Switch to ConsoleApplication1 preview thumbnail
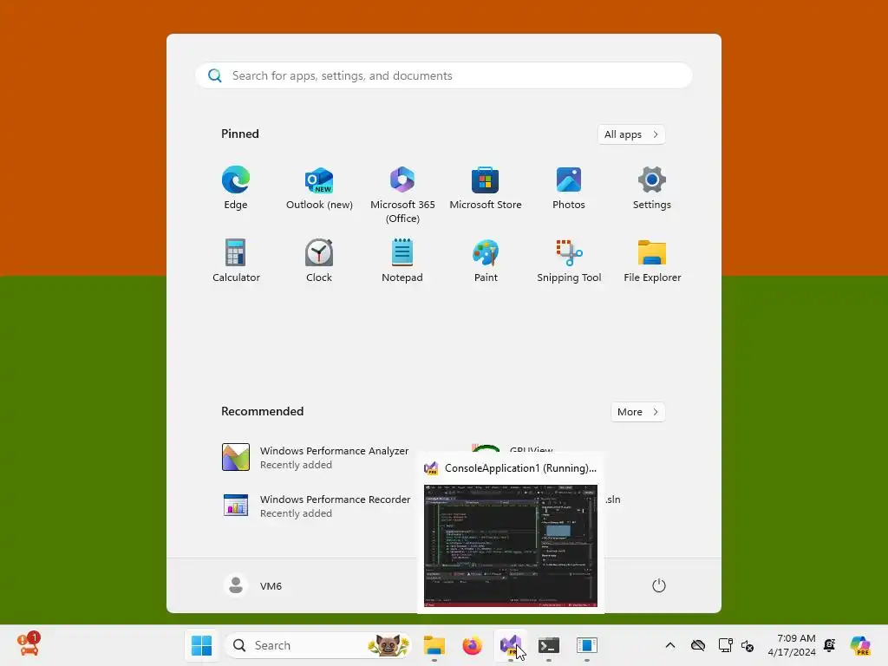This screenshot has width=888, height=666. coord(510,545)
